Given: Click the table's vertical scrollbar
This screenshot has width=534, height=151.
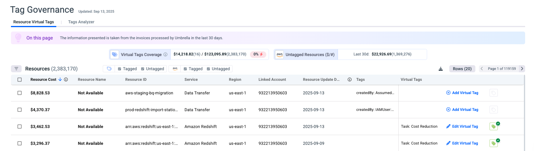Looking at the screenshot, I should 524,113.
